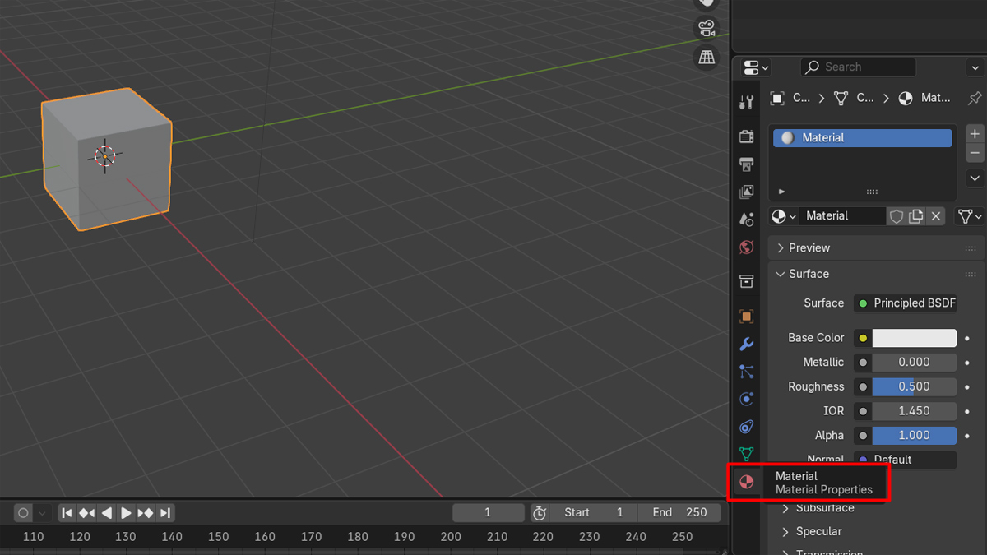Click the properties Search field

coord(858,67)
